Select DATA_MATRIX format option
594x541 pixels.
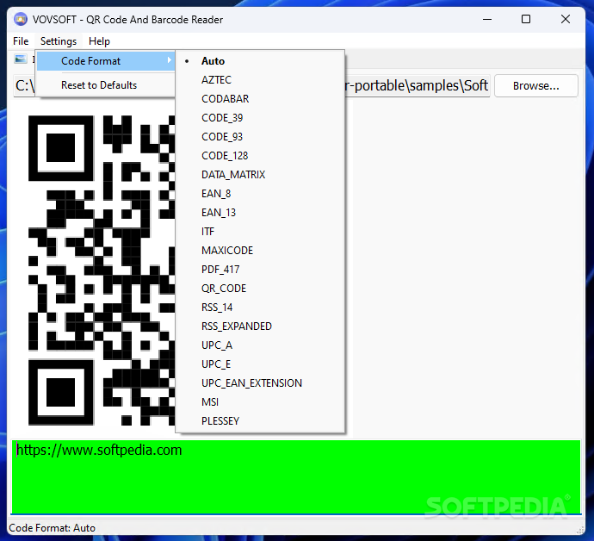tap(260, 175)
